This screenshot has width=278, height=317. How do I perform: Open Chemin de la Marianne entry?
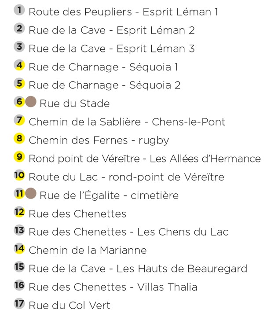tap(88, 250)
